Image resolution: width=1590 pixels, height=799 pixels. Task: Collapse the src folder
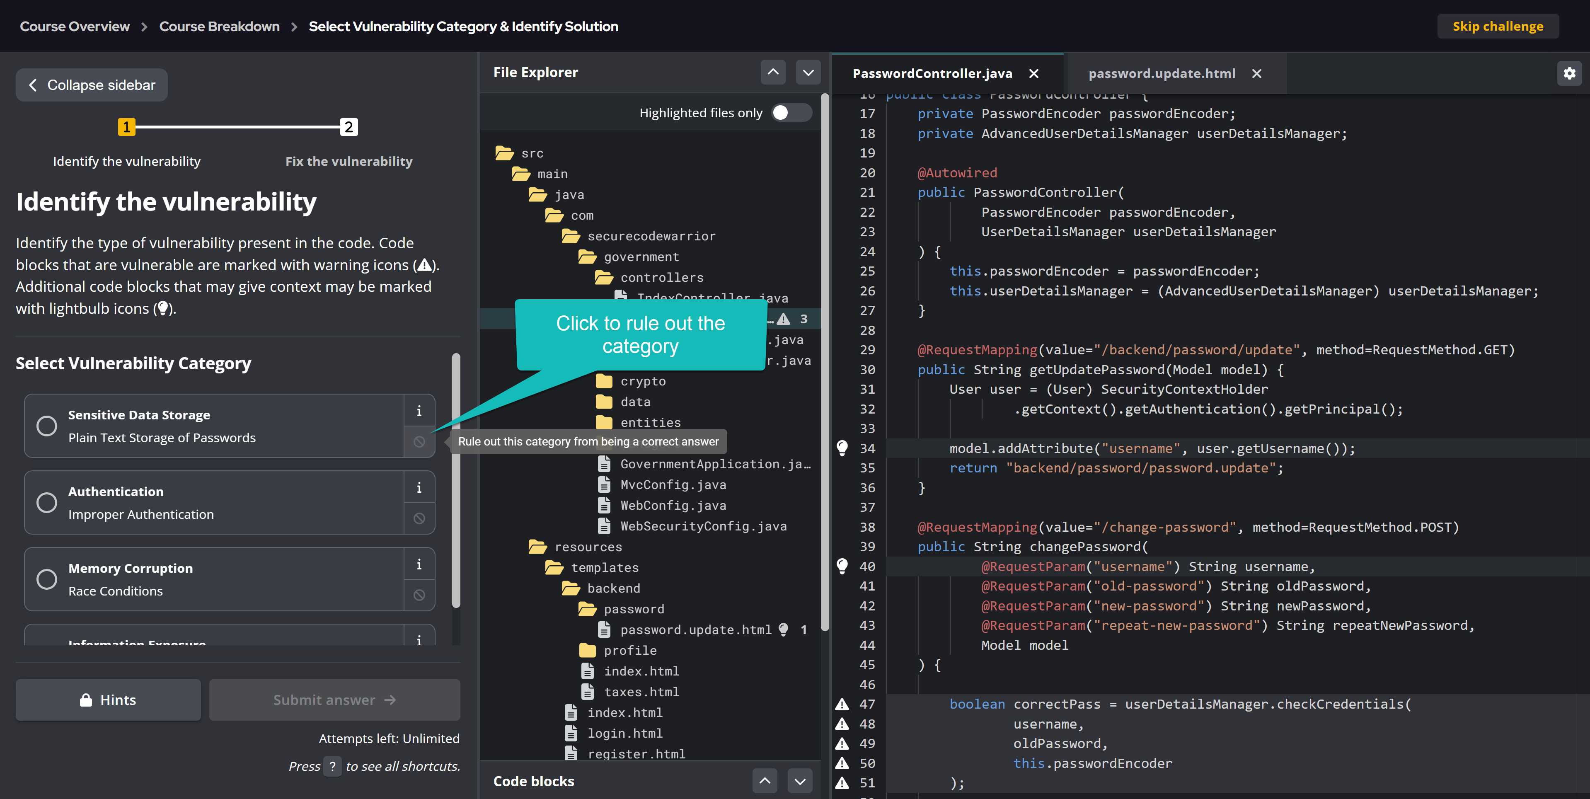[519, 153]
